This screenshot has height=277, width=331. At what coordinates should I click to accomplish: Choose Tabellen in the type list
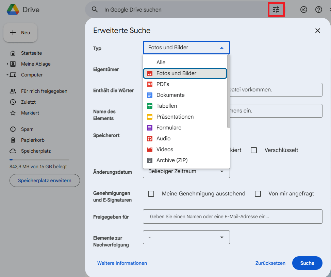[x=167, y=106]
